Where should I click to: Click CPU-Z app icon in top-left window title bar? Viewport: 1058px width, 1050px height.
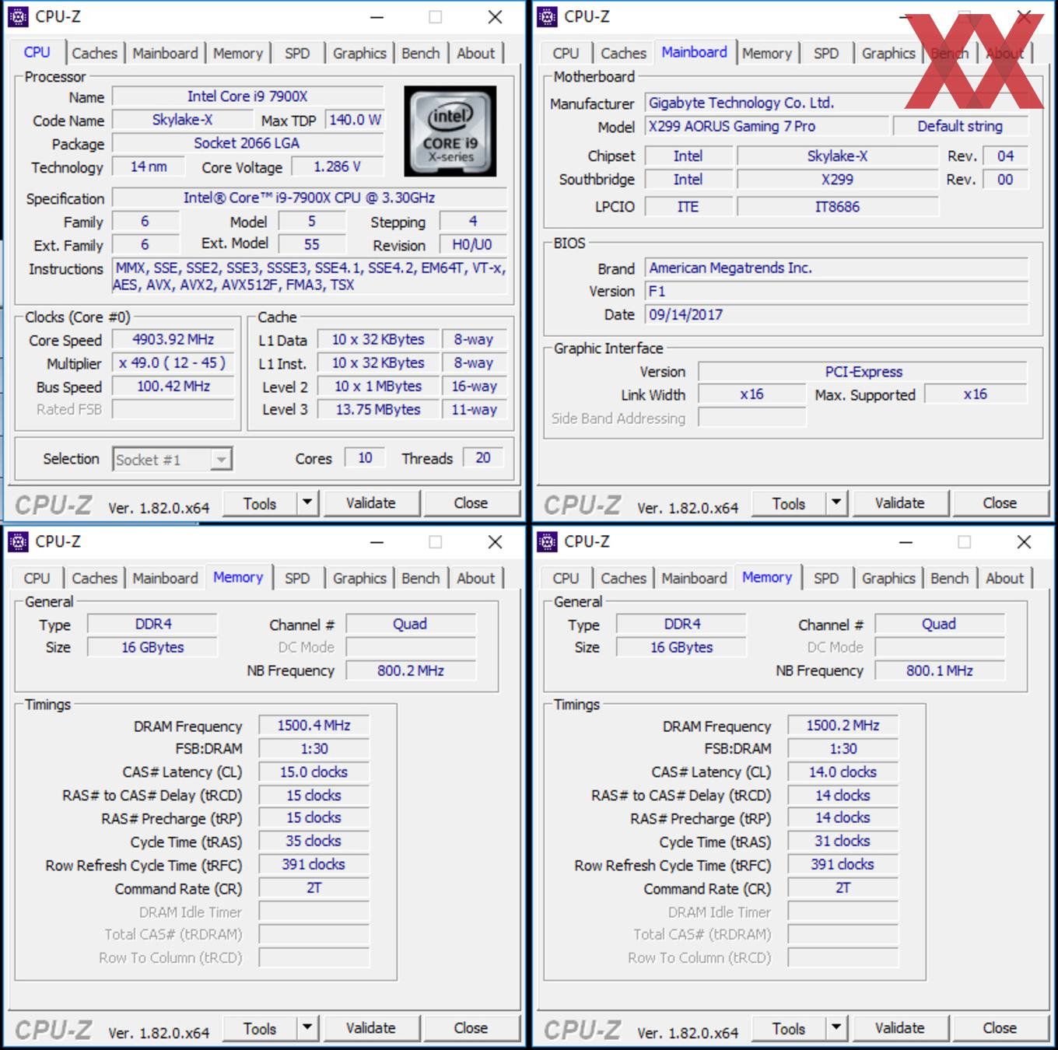(x=18, y=16)
